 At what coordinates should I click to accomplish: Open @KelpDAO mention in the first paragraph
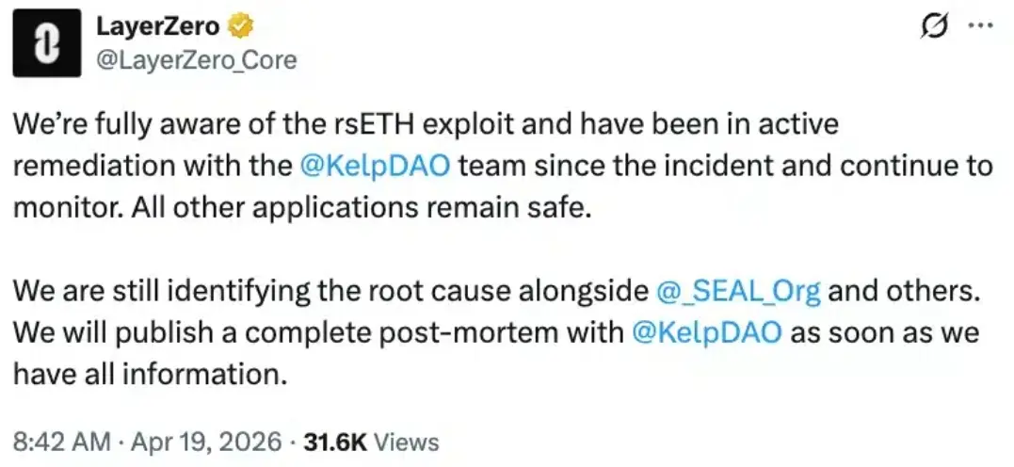375,167
